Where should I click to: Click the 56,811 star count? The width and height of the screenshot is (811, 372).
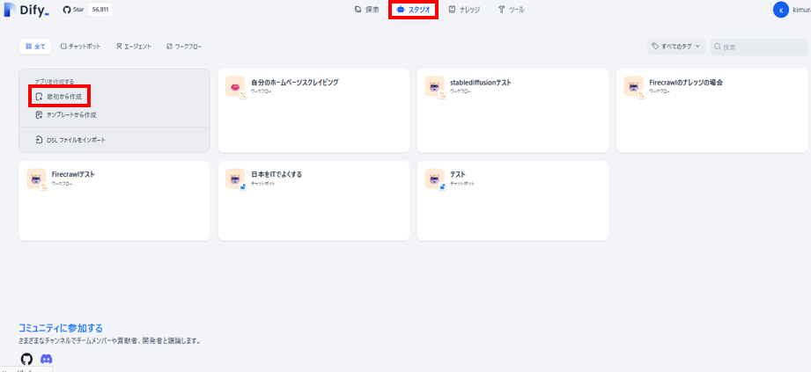click(x=100, y=10)
